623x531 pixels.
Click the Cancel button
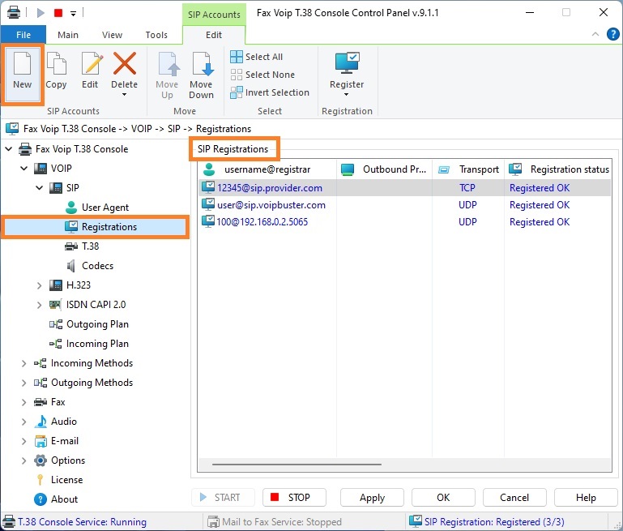[x=514, y=498]
